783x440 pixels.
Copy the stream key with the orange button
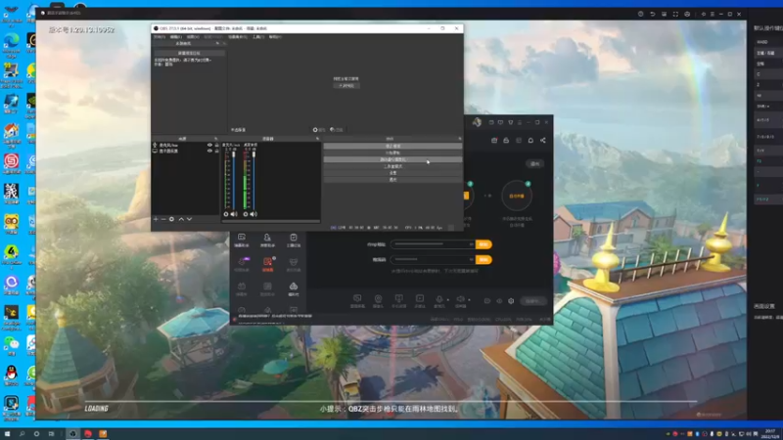484,260
